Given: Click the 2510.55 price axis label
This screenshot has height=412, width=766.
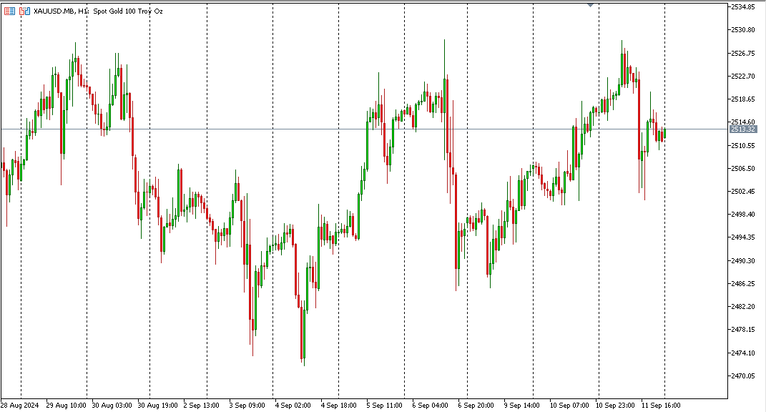Looking at the screenshot, I should coord(742,146).
